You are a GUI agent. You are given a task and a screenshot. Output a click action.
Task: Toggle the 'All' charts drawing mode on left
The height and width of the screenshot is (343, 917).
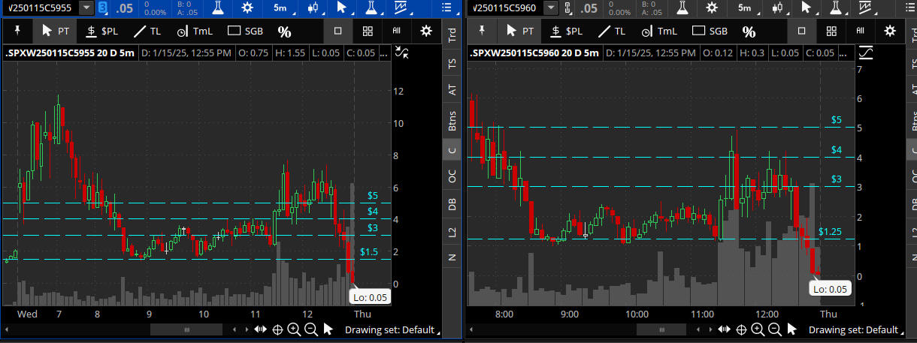396,32
